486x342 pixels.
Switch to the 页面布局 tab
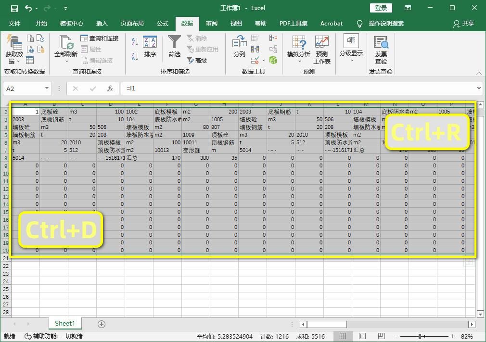tap(132, 24)
